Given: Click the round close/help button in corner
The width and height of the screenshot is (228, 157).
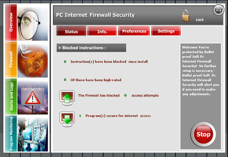Looking at the screenshot, I should [218, 10].
